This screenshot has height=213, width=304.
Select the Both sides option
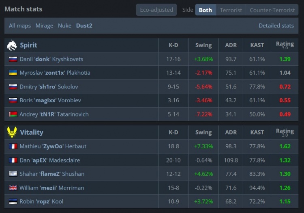click(205, 10)
